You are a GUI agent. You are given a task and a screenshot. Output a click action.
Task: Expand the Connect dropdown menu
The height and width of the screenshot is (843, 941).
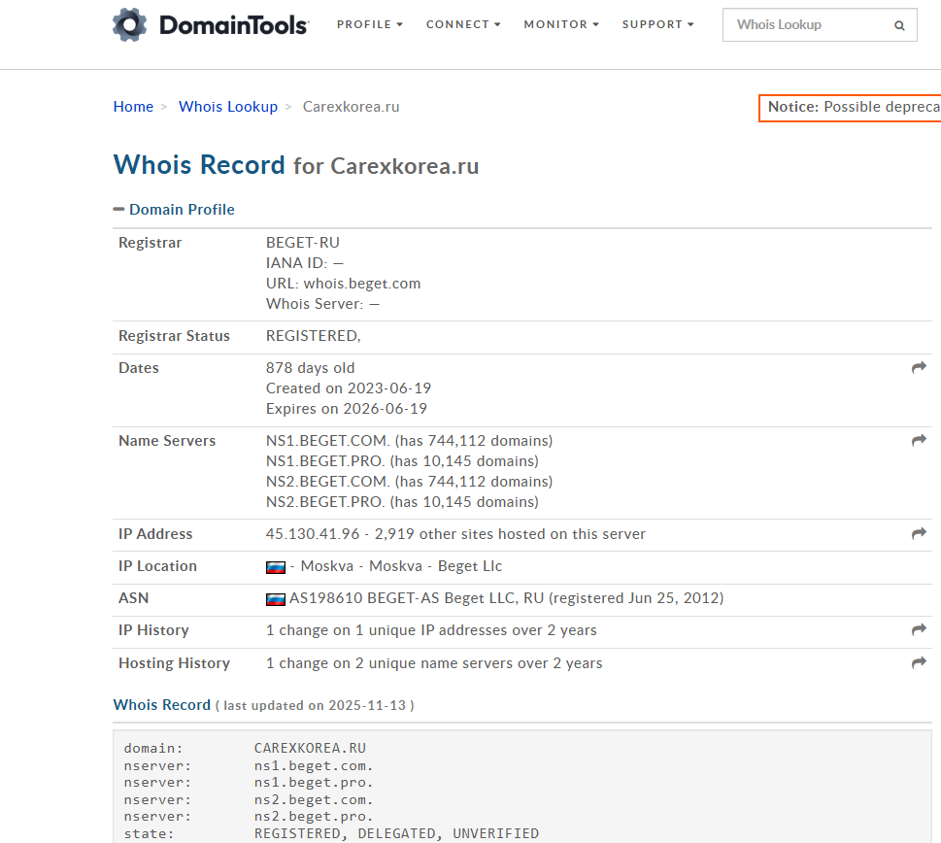click(463, 24)
